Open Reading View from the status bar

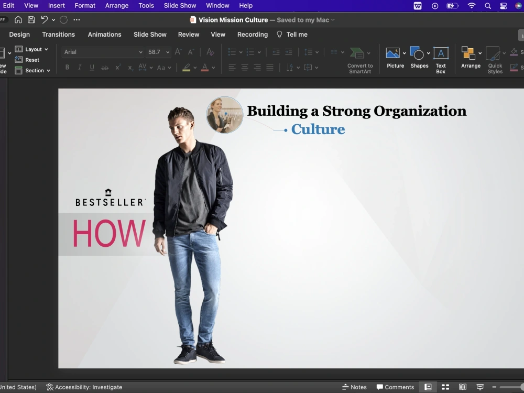click(463, 387)
